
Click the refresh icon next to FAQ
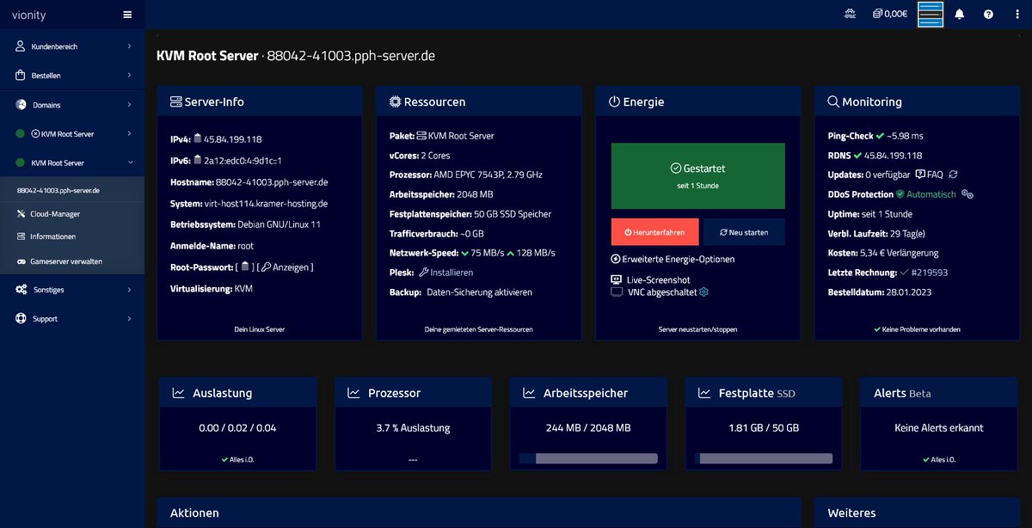[953, 175]
